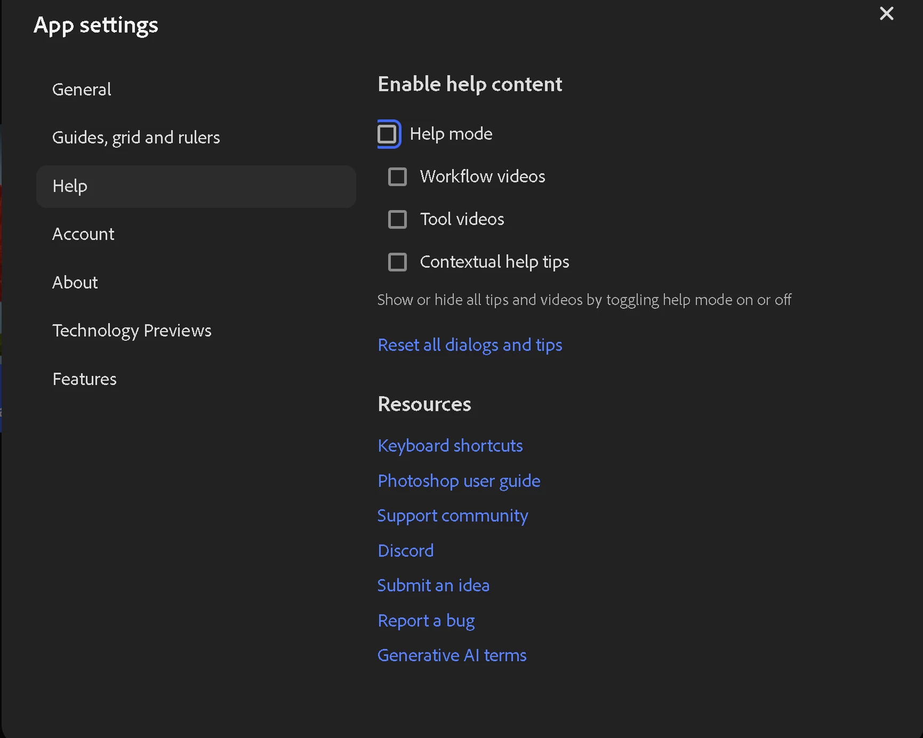Check the Tool videos option
This screenshot has width=923, height=738.
point(397,219)
